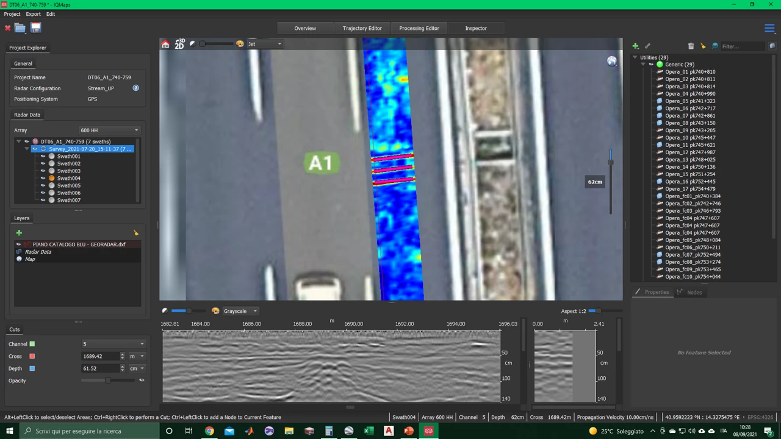
Task: Collapse the Generic (29) tree node
Action: [642, 65]
